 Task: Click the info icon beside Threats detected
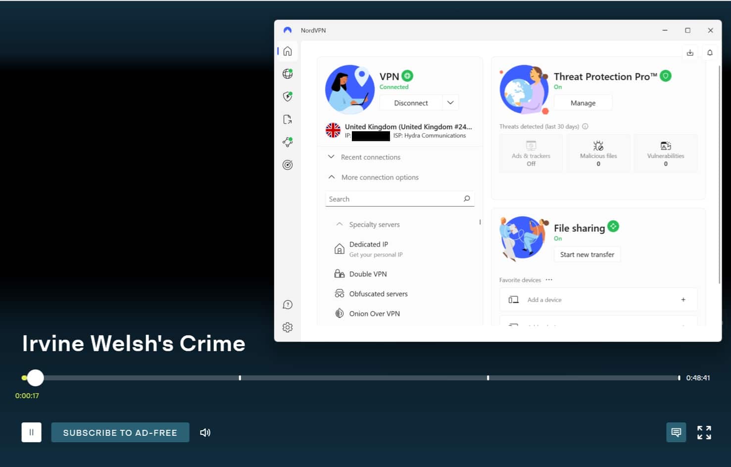[585, 126]
